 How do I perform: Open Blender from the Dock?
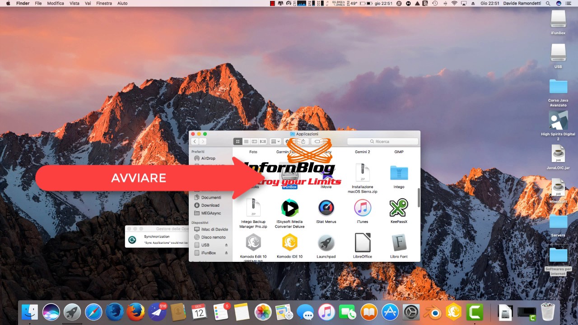[433, 312]
